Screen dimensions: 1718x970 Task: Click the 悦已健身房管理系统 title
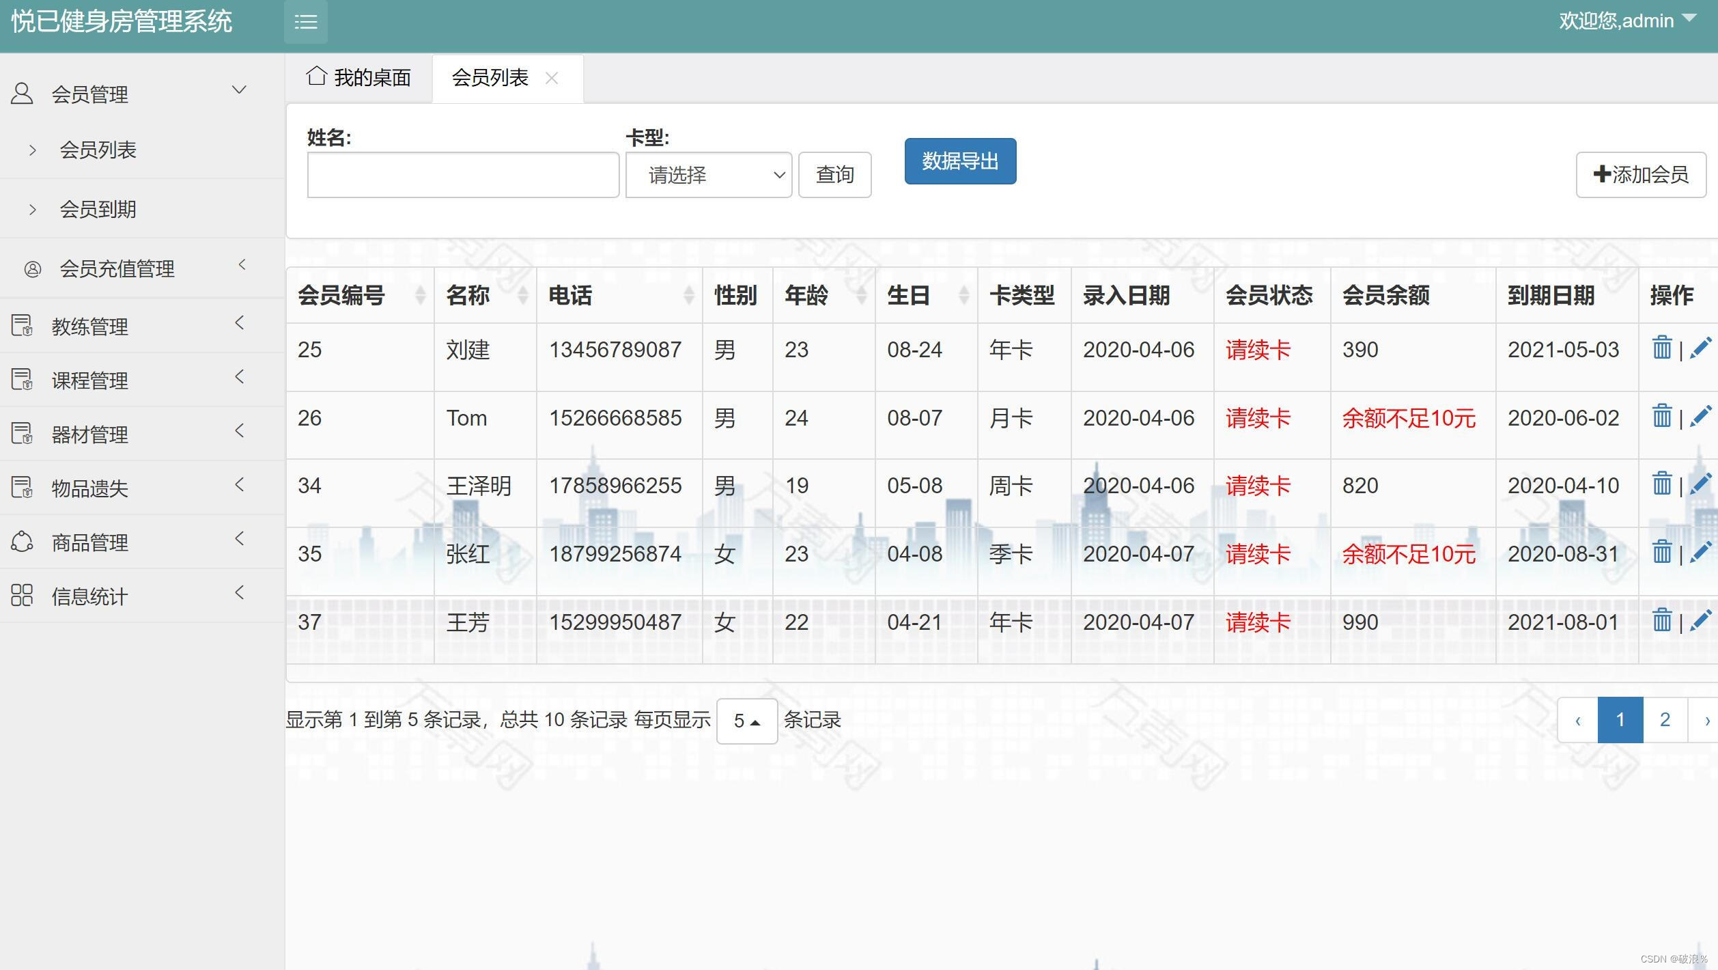pyautogui.click(x=122, y=21)
